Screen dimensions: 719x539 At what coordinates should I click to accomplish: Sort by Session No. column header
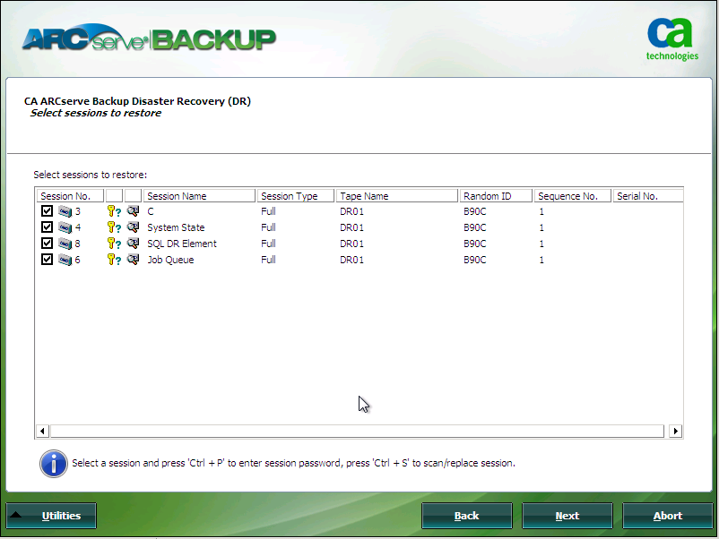(x=70, y=196)
